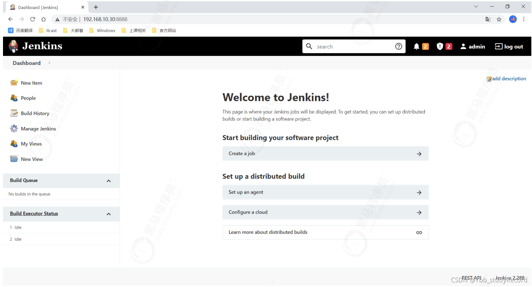The width and height of the screenshot is (532, 287).
Task: Open the Chrome three-dot menu
Action: (x=524, y=19)
